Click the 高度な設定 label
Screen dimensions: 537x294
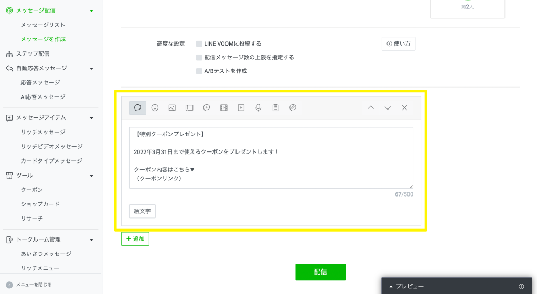point(170,44)
